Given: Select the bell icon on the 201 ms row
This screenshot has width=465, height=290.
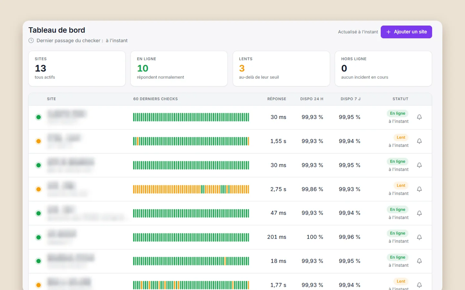Looking at the screenshot, I should [419, 237].
